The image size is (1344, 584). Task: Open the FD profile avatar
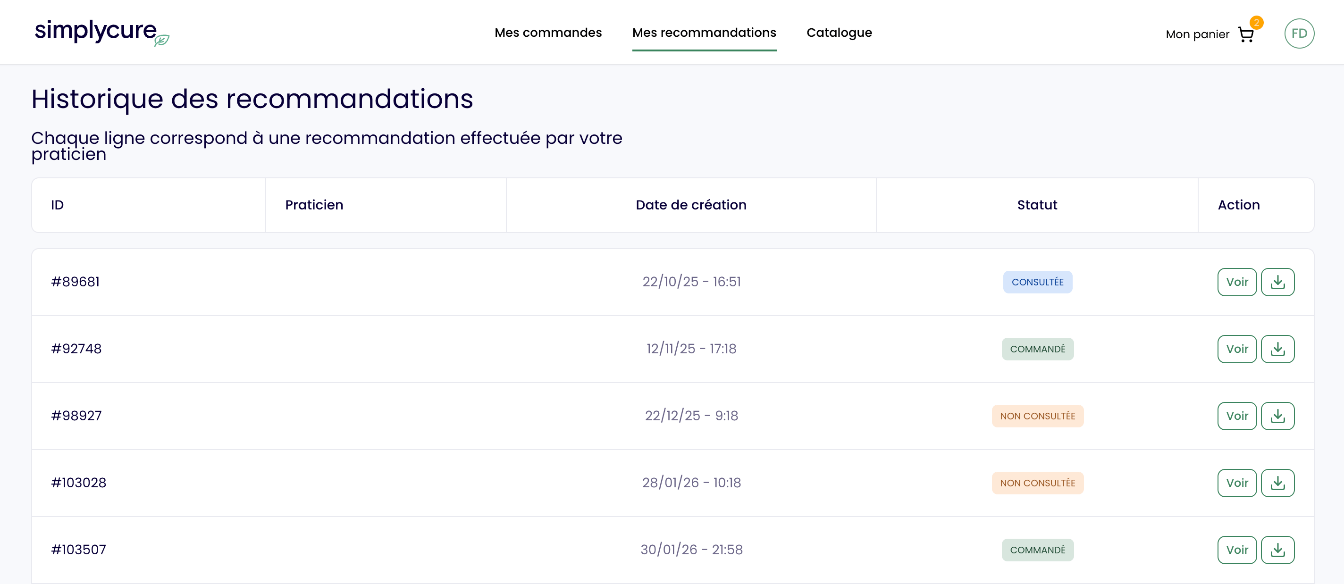(x=1299, y=33)
